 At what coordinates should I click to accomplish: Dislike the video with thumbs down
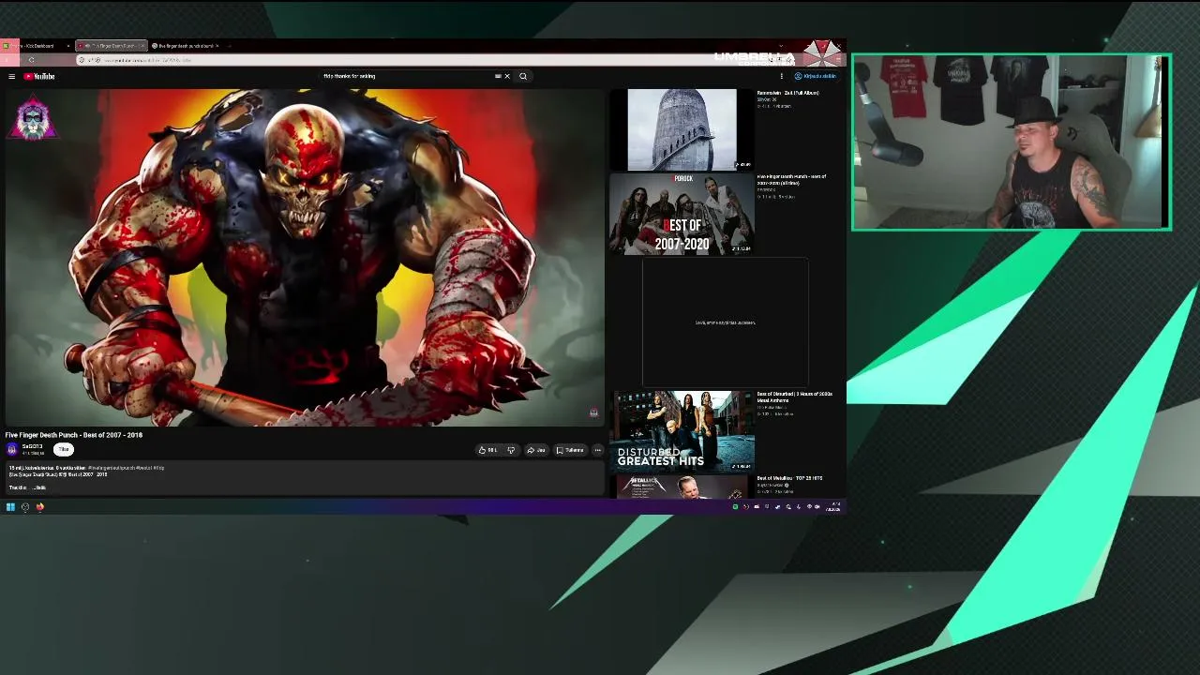click(x=511, y=450)
